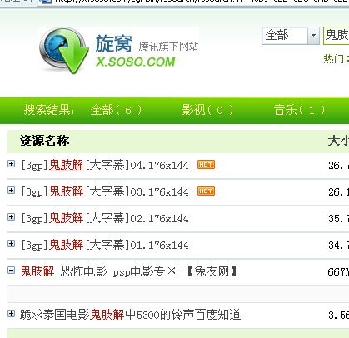Open link [3gp]鬼肢解[大字幕]03.176x144

coord(105,191)
